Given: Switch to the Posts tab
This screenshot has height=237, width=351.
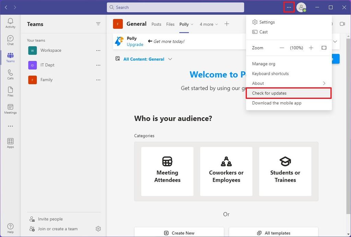Looking at the screenshot, I should pos(156,24).
